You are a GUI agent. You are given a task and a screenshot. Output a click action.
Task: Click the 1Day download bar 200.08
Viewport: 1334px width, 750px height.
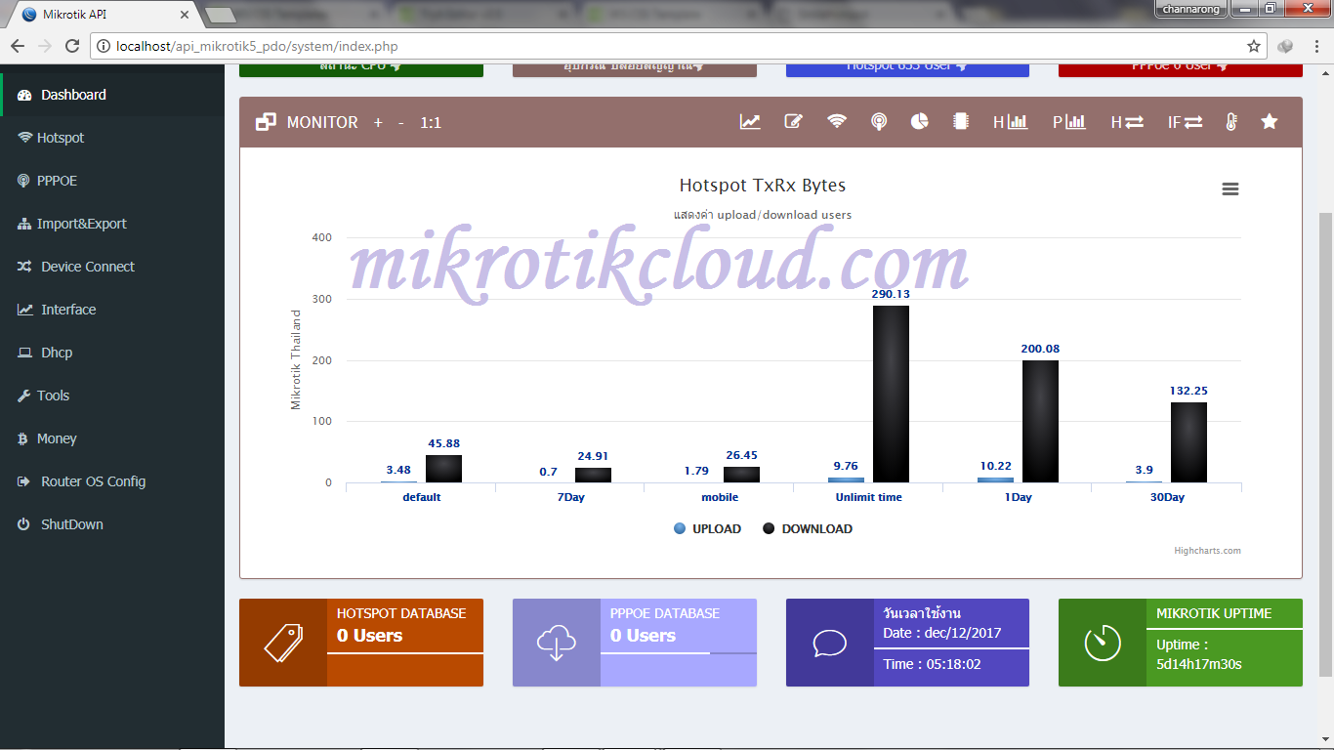click(x=1040, y=421)
